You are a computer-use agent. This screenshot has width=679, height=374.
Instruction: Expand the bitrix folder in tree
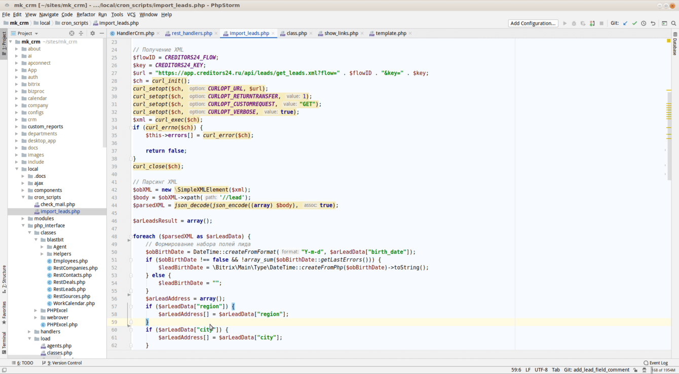[17, 84]
